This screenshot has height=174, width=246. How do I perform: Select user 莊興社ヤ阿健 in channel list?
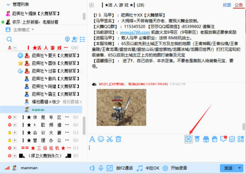click(x=55, y=86)
